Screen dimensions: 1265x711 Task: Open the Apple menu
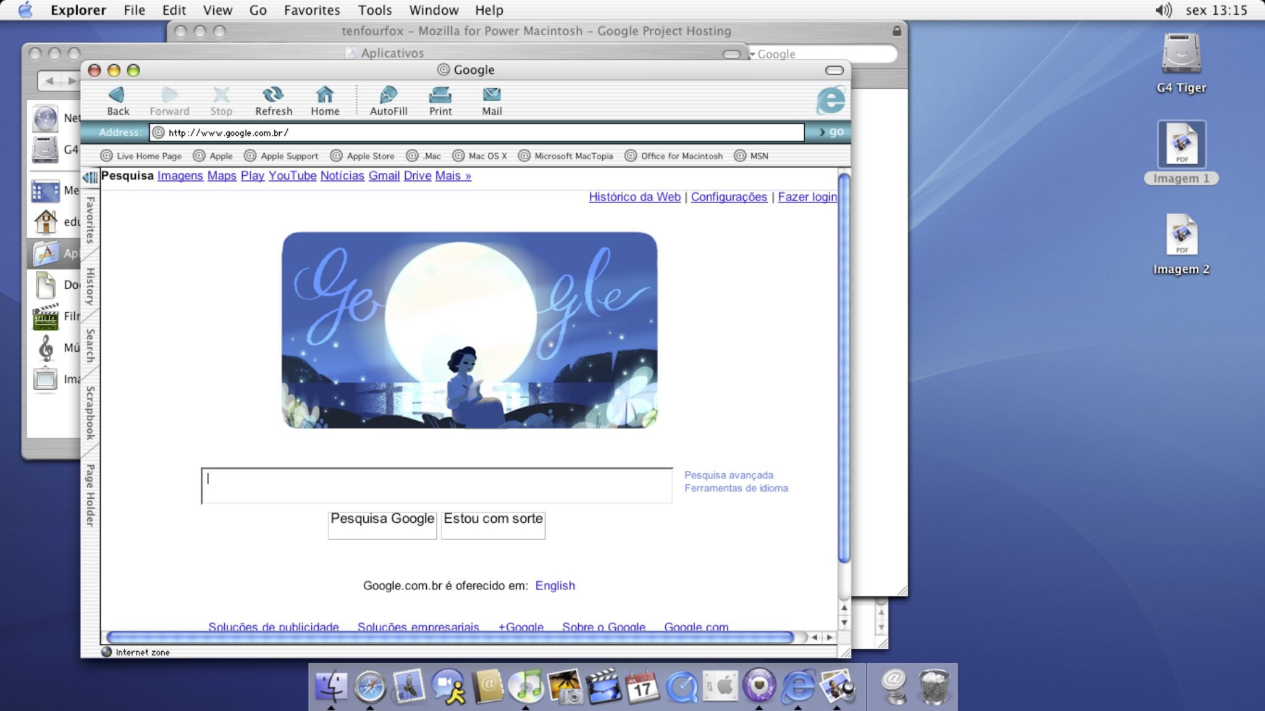[25, 10]
